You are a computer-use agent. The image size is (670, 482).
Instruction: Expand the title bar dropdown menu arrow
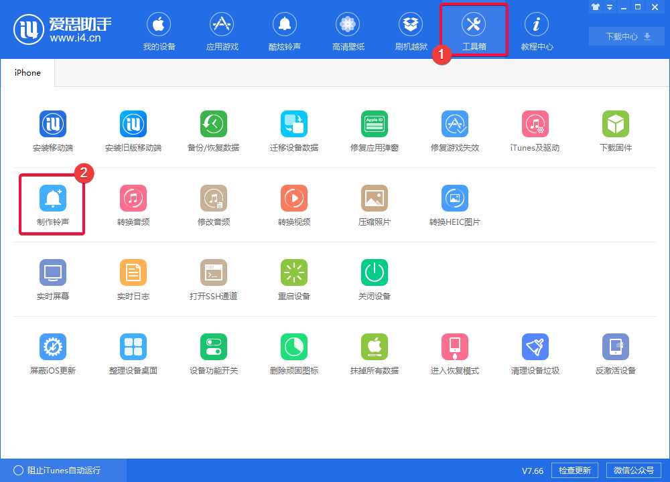coord(610,7)
